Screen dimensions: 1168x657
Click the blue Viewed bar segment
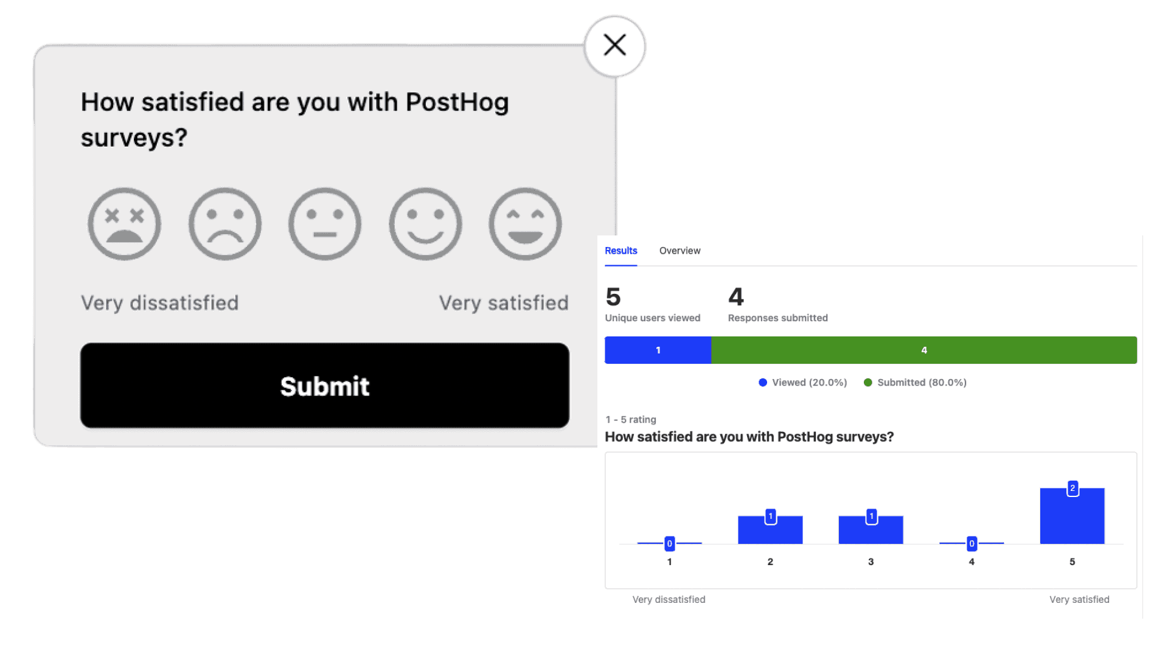(658, 350)
